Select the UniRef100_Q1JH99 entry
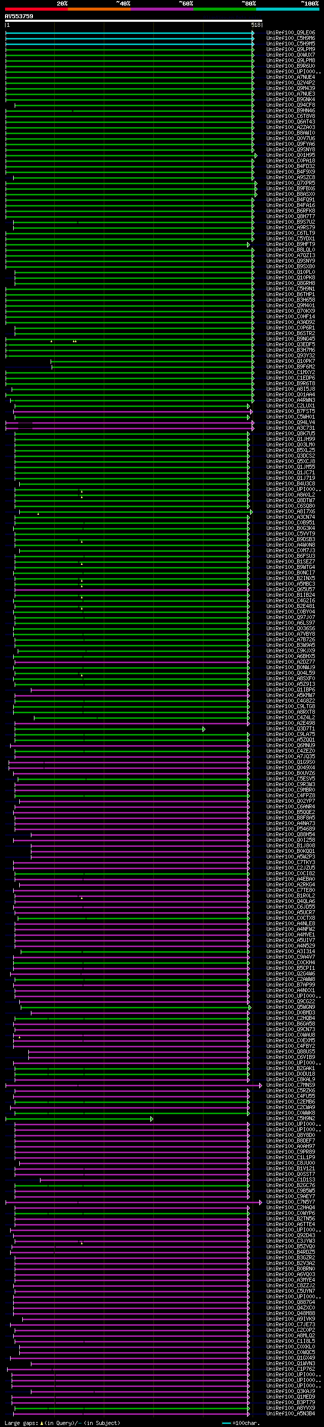 pyautogui.click(x=291, y=439)
